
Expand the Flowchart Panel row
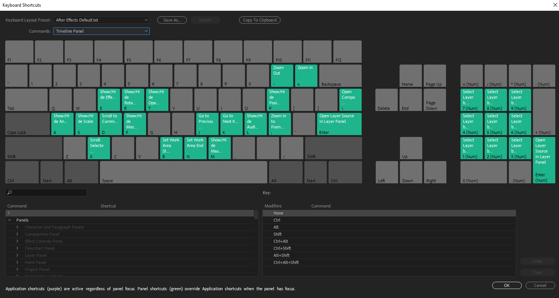(x=17, y=248)
